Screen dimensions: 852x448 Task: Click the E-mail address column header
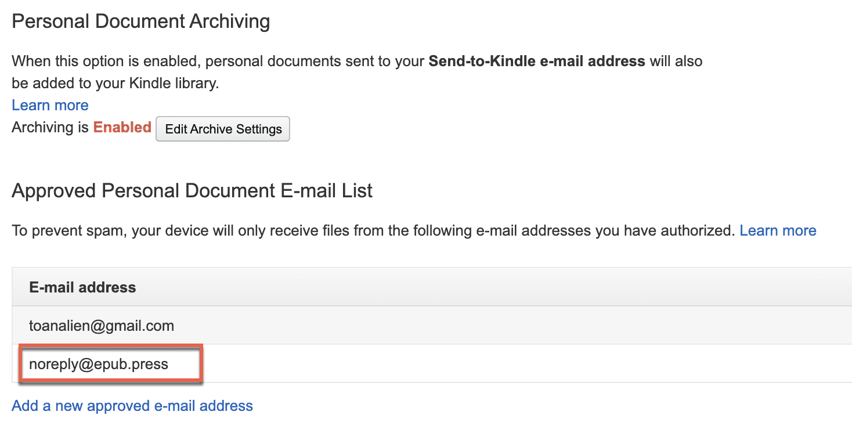(x=82, y=287)
